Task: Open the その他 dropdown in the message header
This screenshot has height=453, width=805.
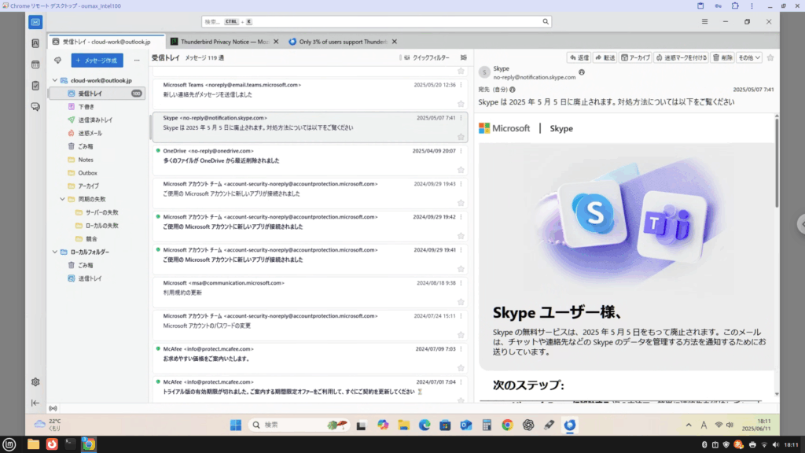Action: (x=749, y=57)
